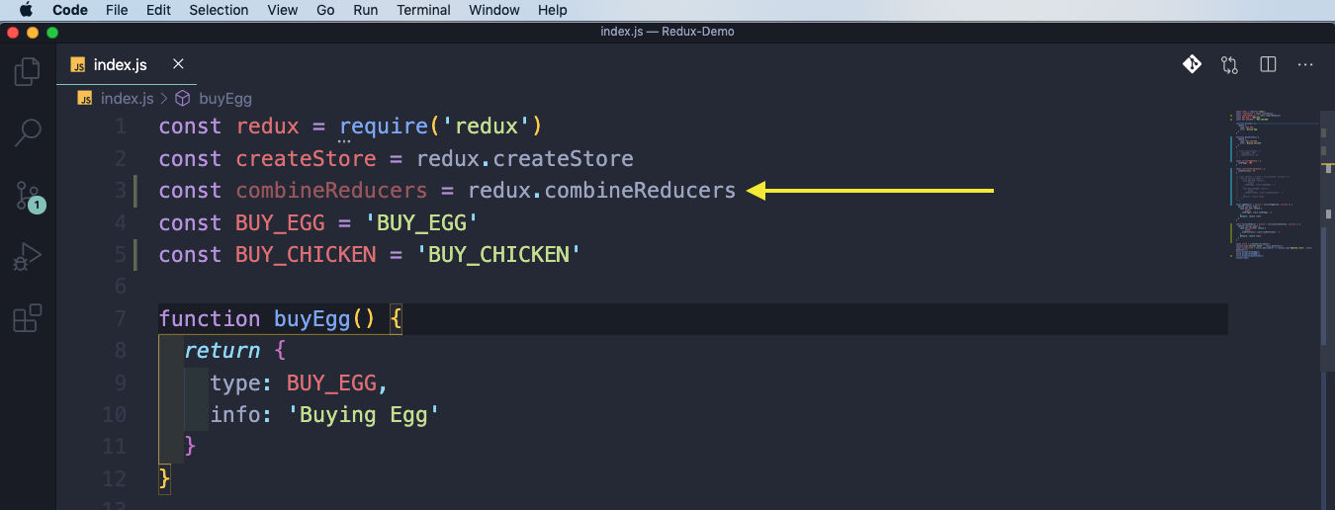Image resolution: width=1335 pixels, height=510 pixels.
Task: Click the git diamond icon in editor toolbar
Action: (1193, 64)
